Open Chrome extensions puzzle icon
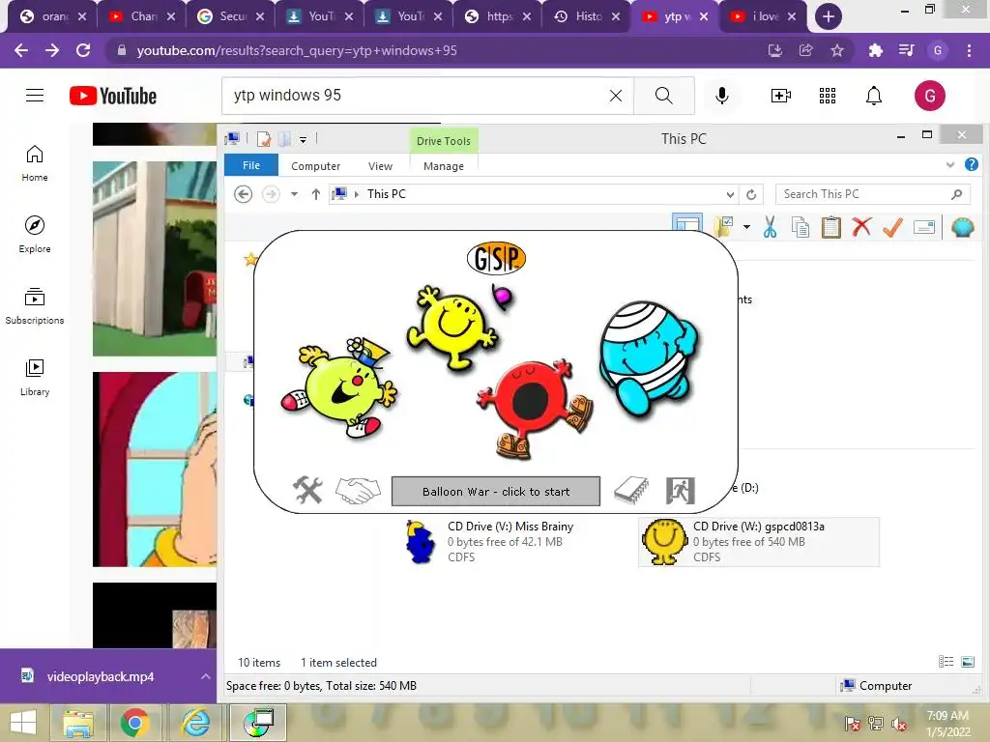 click(x=875, y=50)
